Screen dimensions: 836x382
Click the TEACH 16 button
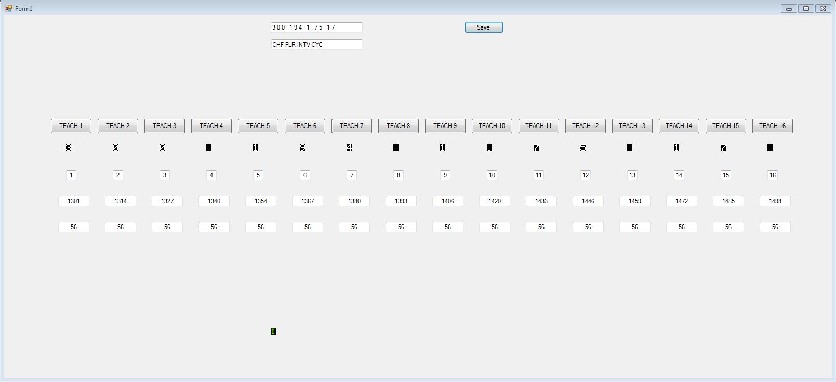pyautogui.click(x=773, y=126)
